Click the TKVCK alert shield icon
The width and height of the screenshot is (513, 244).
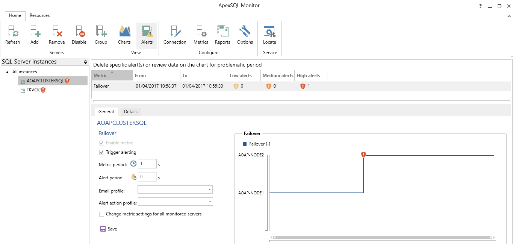(x=43, y=90)
